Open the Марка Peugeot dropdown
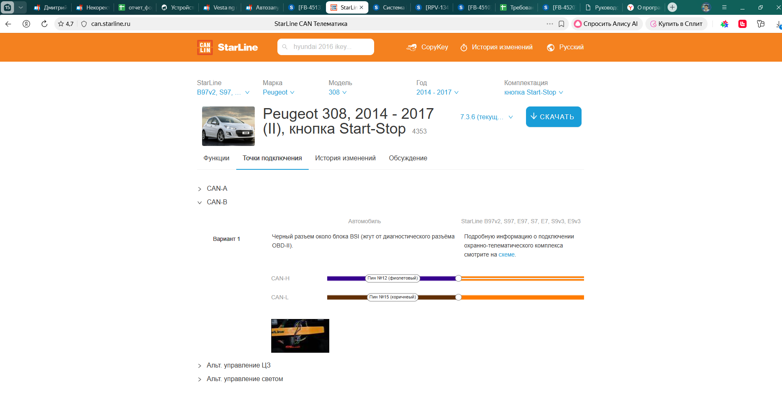This screenshot has height=393, width=782. tap(278, 92)
